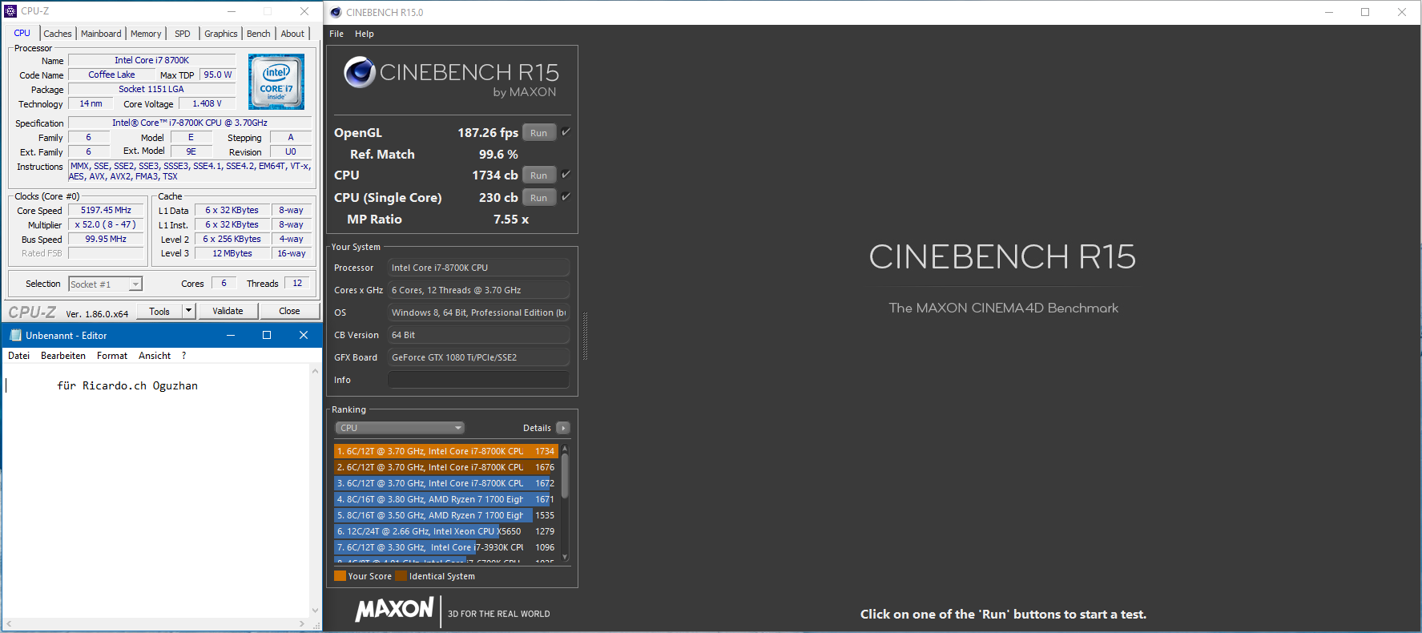Click the Cinebench app icon in title bar
Screen dimensions: 1422x633
(336, 12)
